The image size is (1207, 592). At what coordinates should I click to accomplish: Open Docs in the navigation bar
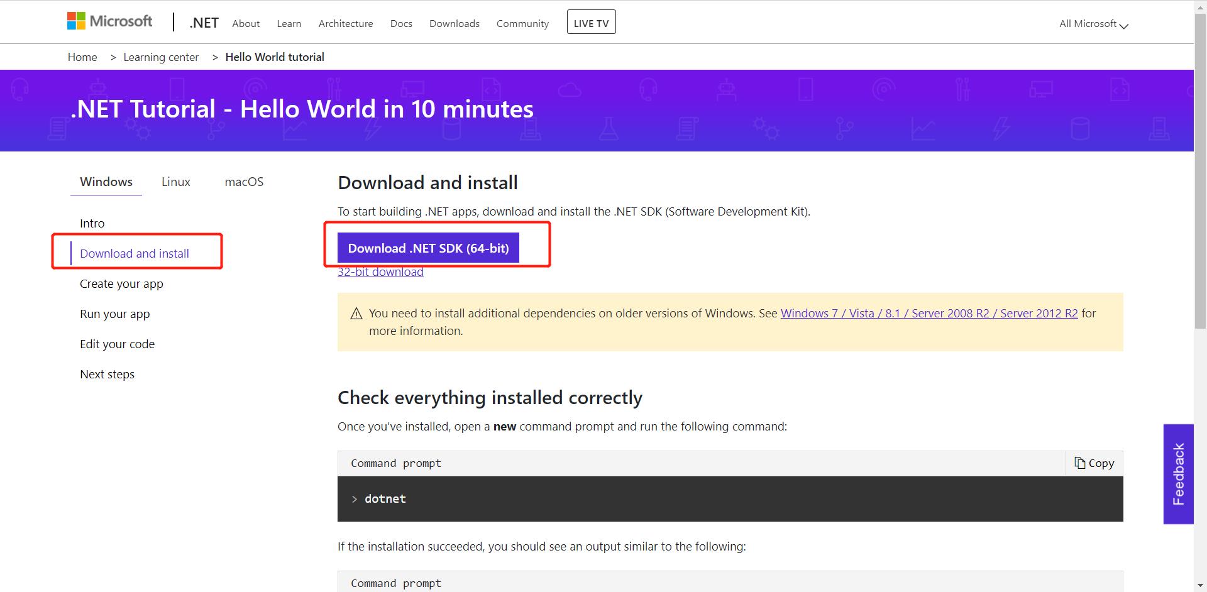point(401,24)
